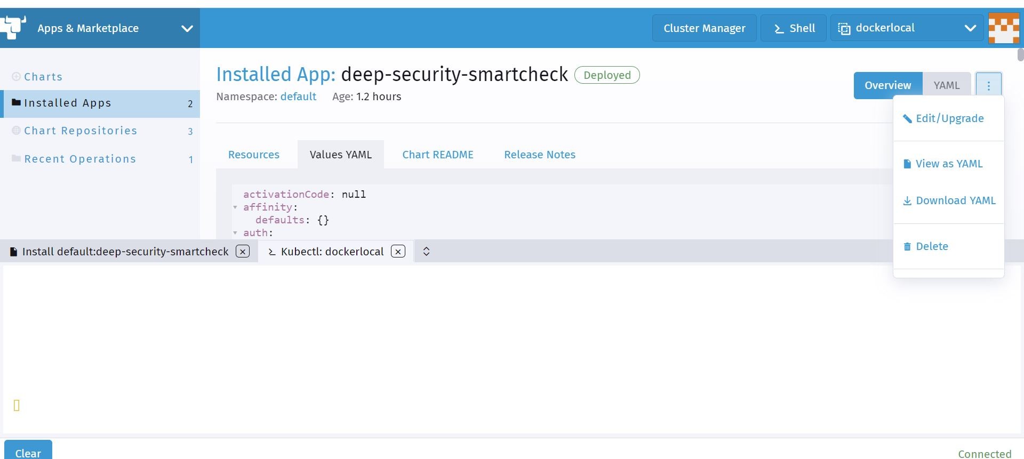Open the Apps & Marketplace dropdown chevron
The image size is (1024, 459).
click(187, 28)
